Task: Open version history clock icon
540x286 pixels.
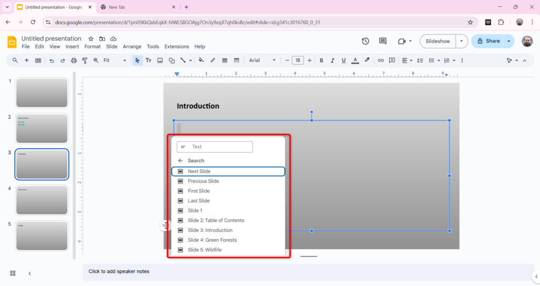Action: [365, 42]
